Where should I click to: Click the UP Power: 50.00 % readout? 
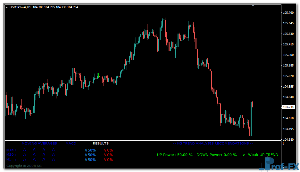coord(175,155)
